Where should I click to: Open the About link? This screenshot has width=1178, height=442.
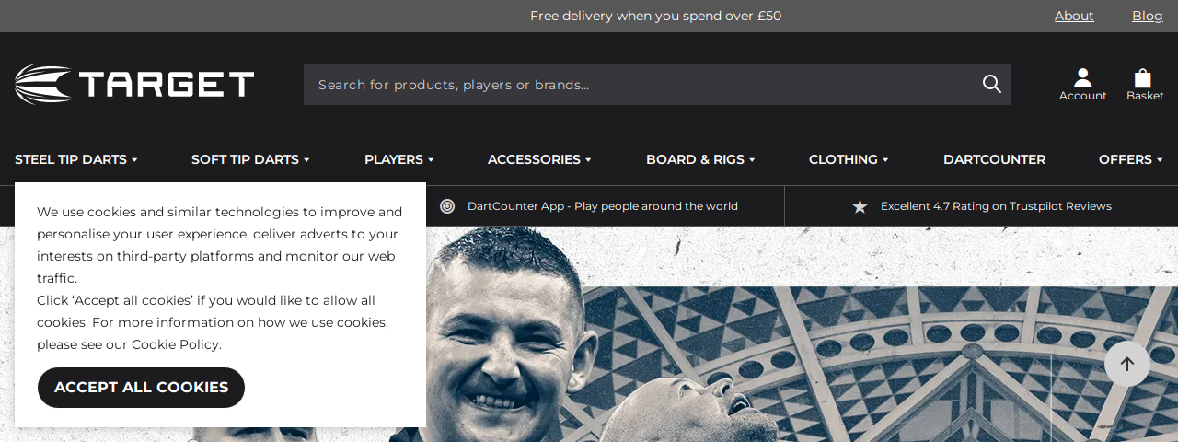click(1074, 16)
